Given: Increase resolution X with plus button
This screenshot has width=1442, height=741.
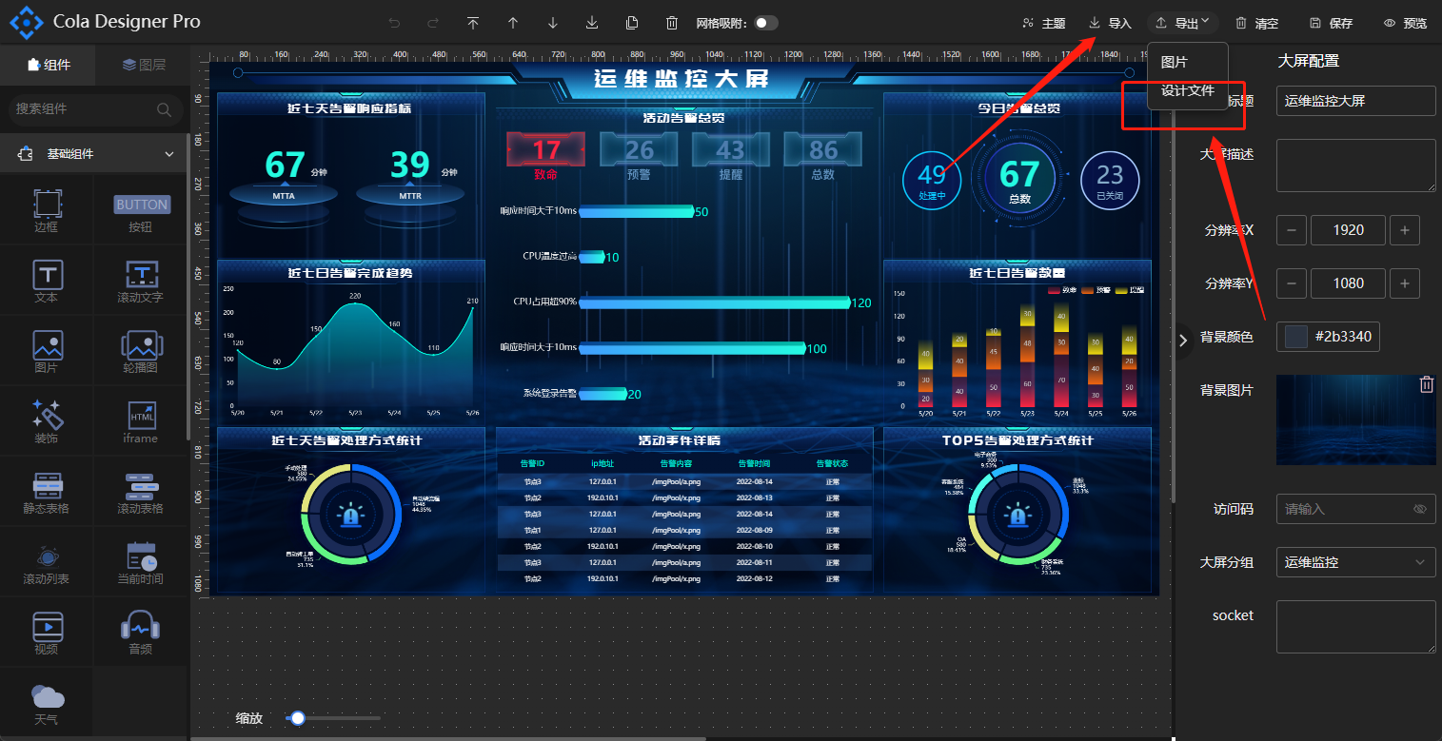Looking at the screenshot, I should tap(1405, 229).
